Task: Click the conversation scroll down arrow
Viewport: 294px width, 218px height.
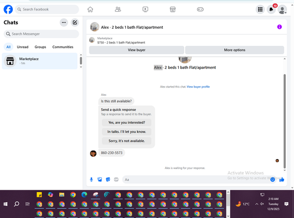Action: click(x=285, y=170)
